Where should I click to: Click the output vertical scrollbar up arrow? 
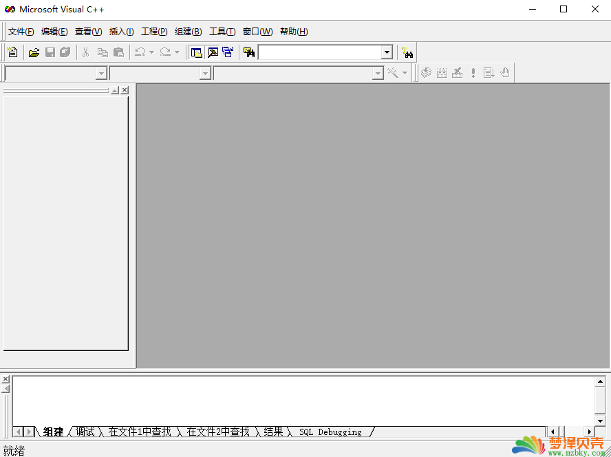(x=600, y=381)
